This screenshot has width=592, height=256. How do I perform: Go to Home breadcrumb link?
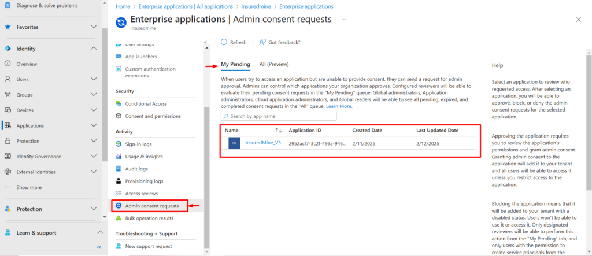[123, 6]
